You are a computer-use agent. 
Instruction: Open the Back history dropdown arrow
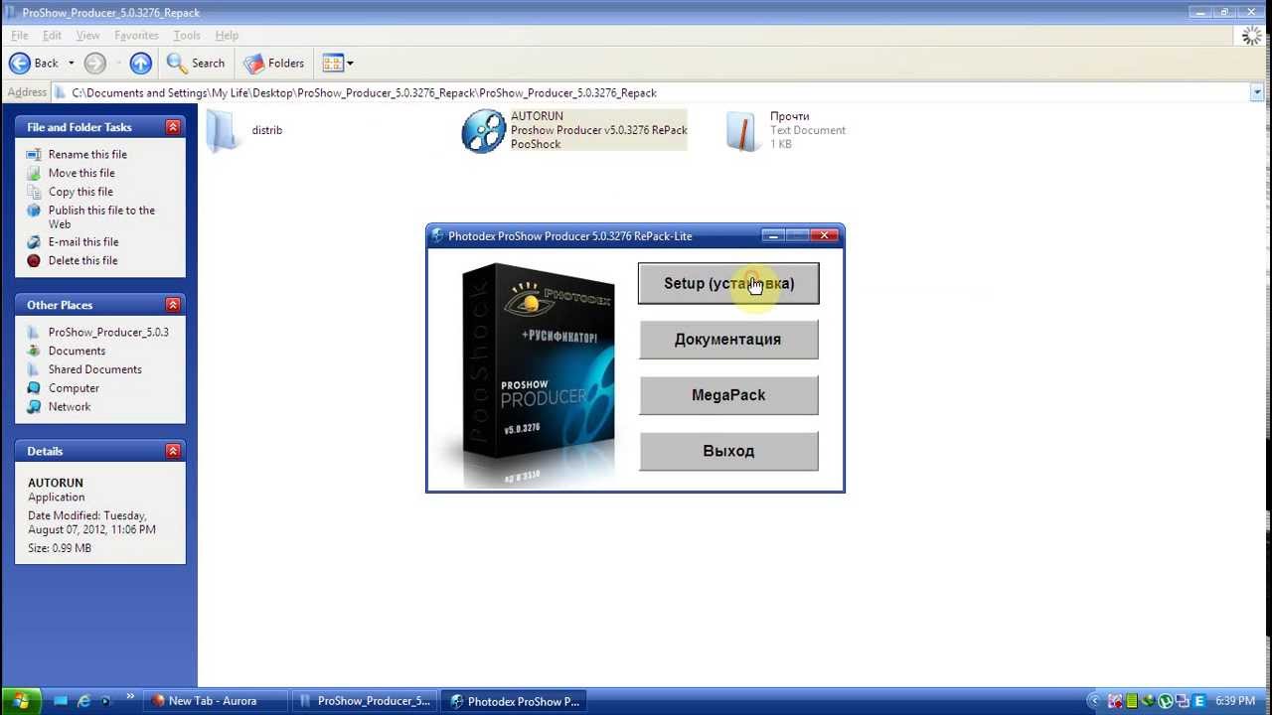pyautogui.click(x=72, y=64)
